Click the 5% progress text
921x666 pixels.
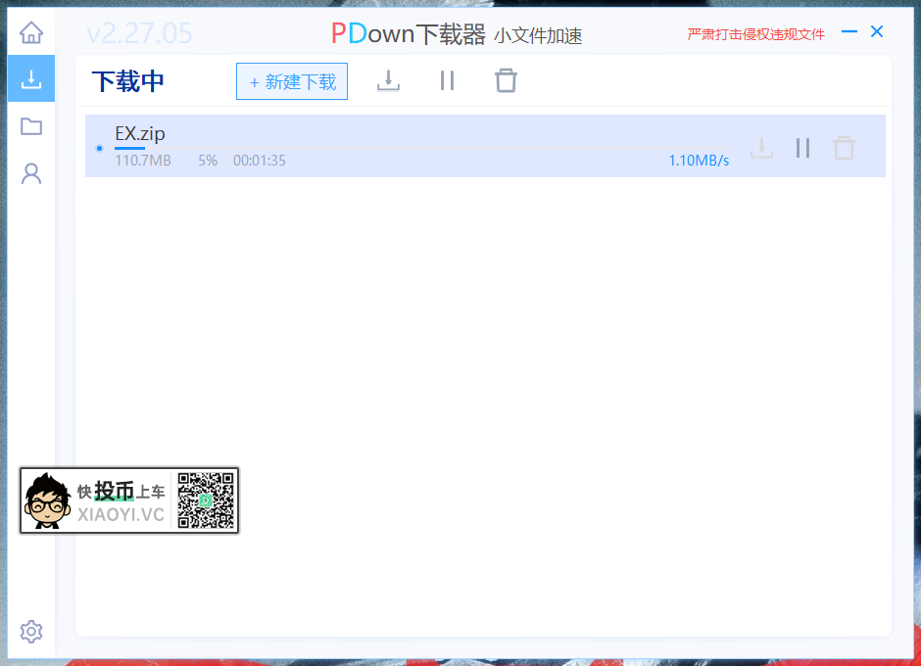(x=208, y=161)
